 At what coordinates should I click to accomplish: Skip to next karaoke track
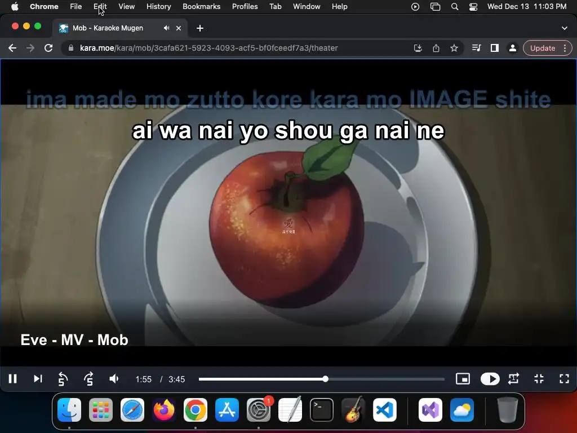38,379
